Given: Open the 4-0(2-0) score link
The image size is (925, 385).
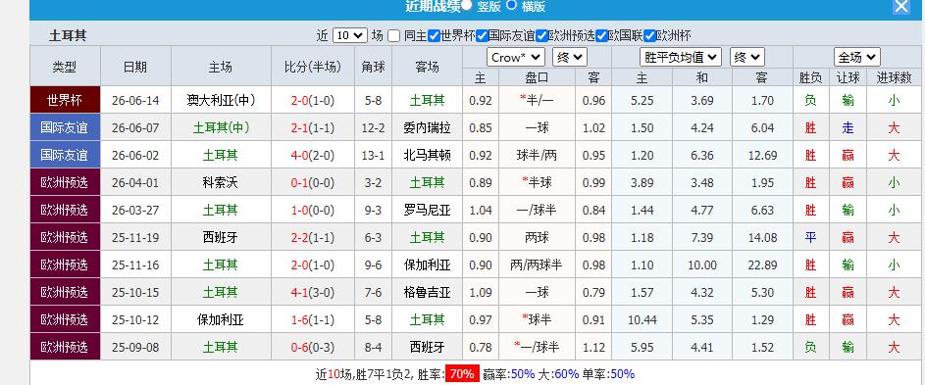Looking at the screenshot, I should point(313,155).
